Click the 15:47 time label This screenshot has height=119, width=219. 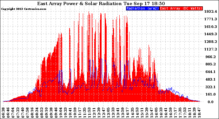152,112
